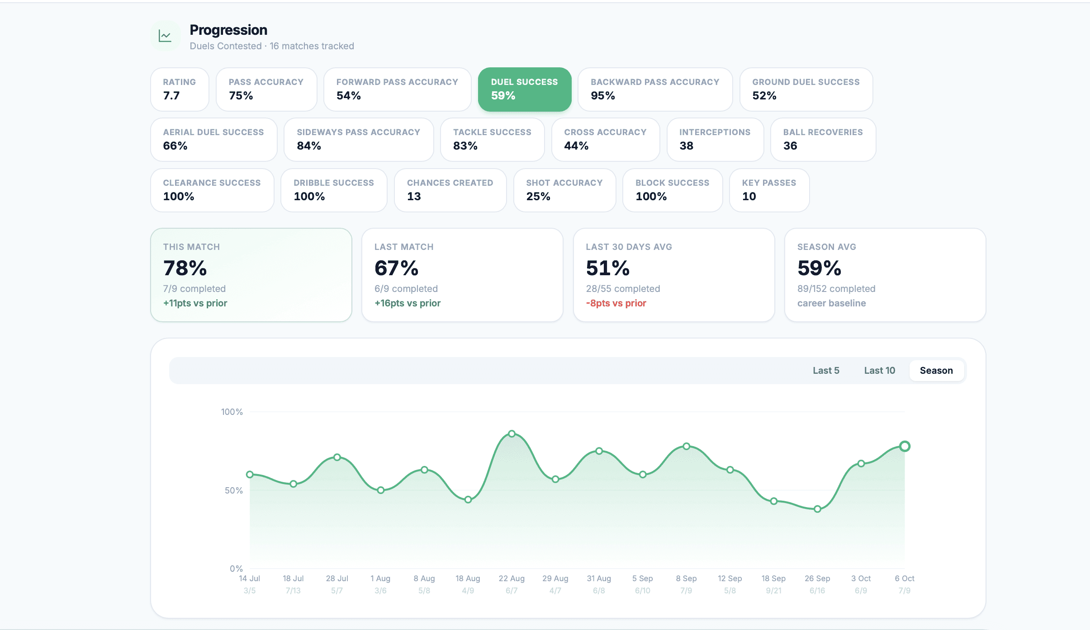Click the '89/152 completed' text

click(x=836, y=289)
